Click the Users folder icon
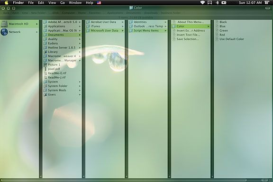The image size is (273, 182). click(x=45, y=95)
